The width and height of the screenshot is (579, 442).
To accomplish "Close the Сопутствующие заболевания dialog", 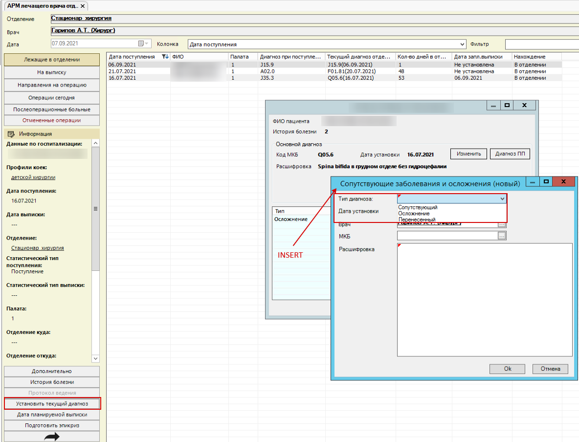I will pyautogui.click(x=563, y=181).
